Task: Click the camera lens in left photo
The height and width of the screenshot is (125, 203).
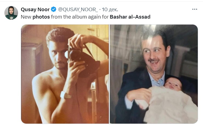Action: (75, 55)
